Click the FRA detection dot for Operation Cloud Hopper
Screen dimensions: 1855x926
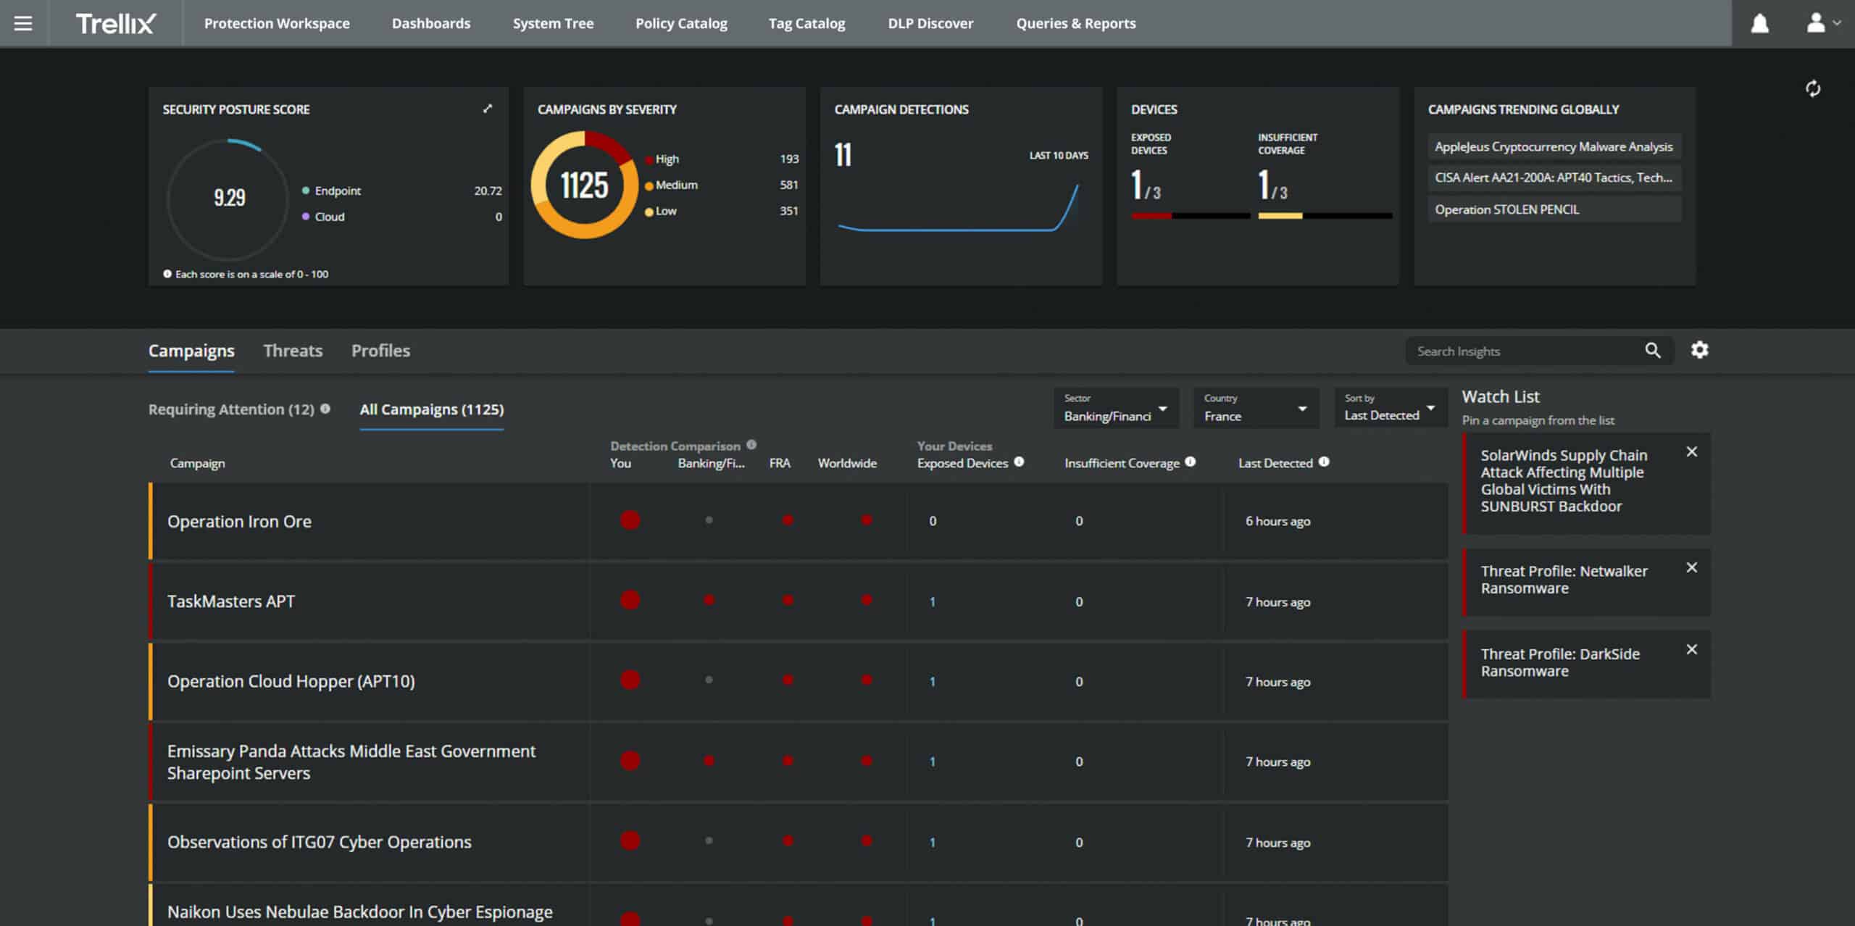(788, 680)
